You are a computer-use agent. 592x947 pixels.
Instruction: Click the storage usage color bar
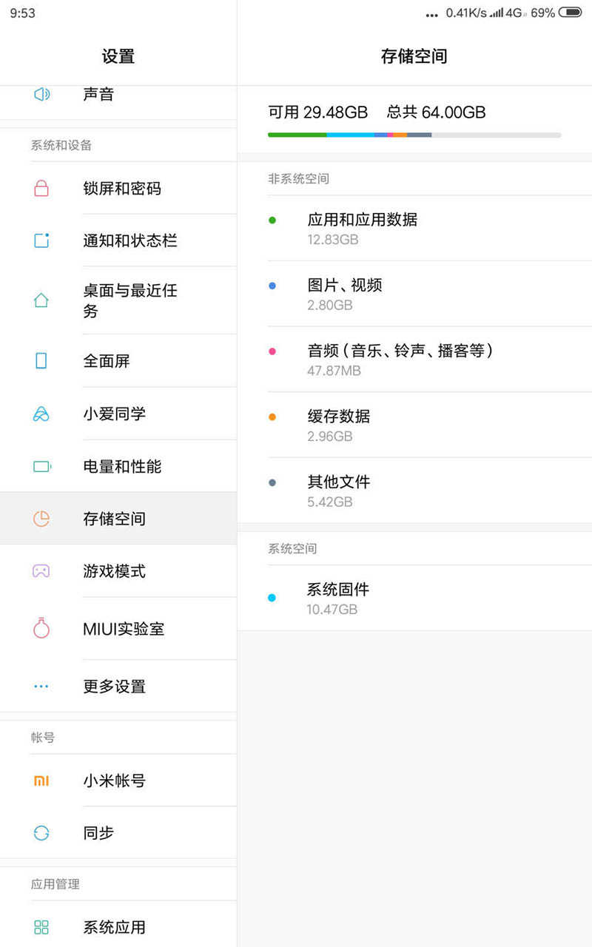tap(414, 135)
